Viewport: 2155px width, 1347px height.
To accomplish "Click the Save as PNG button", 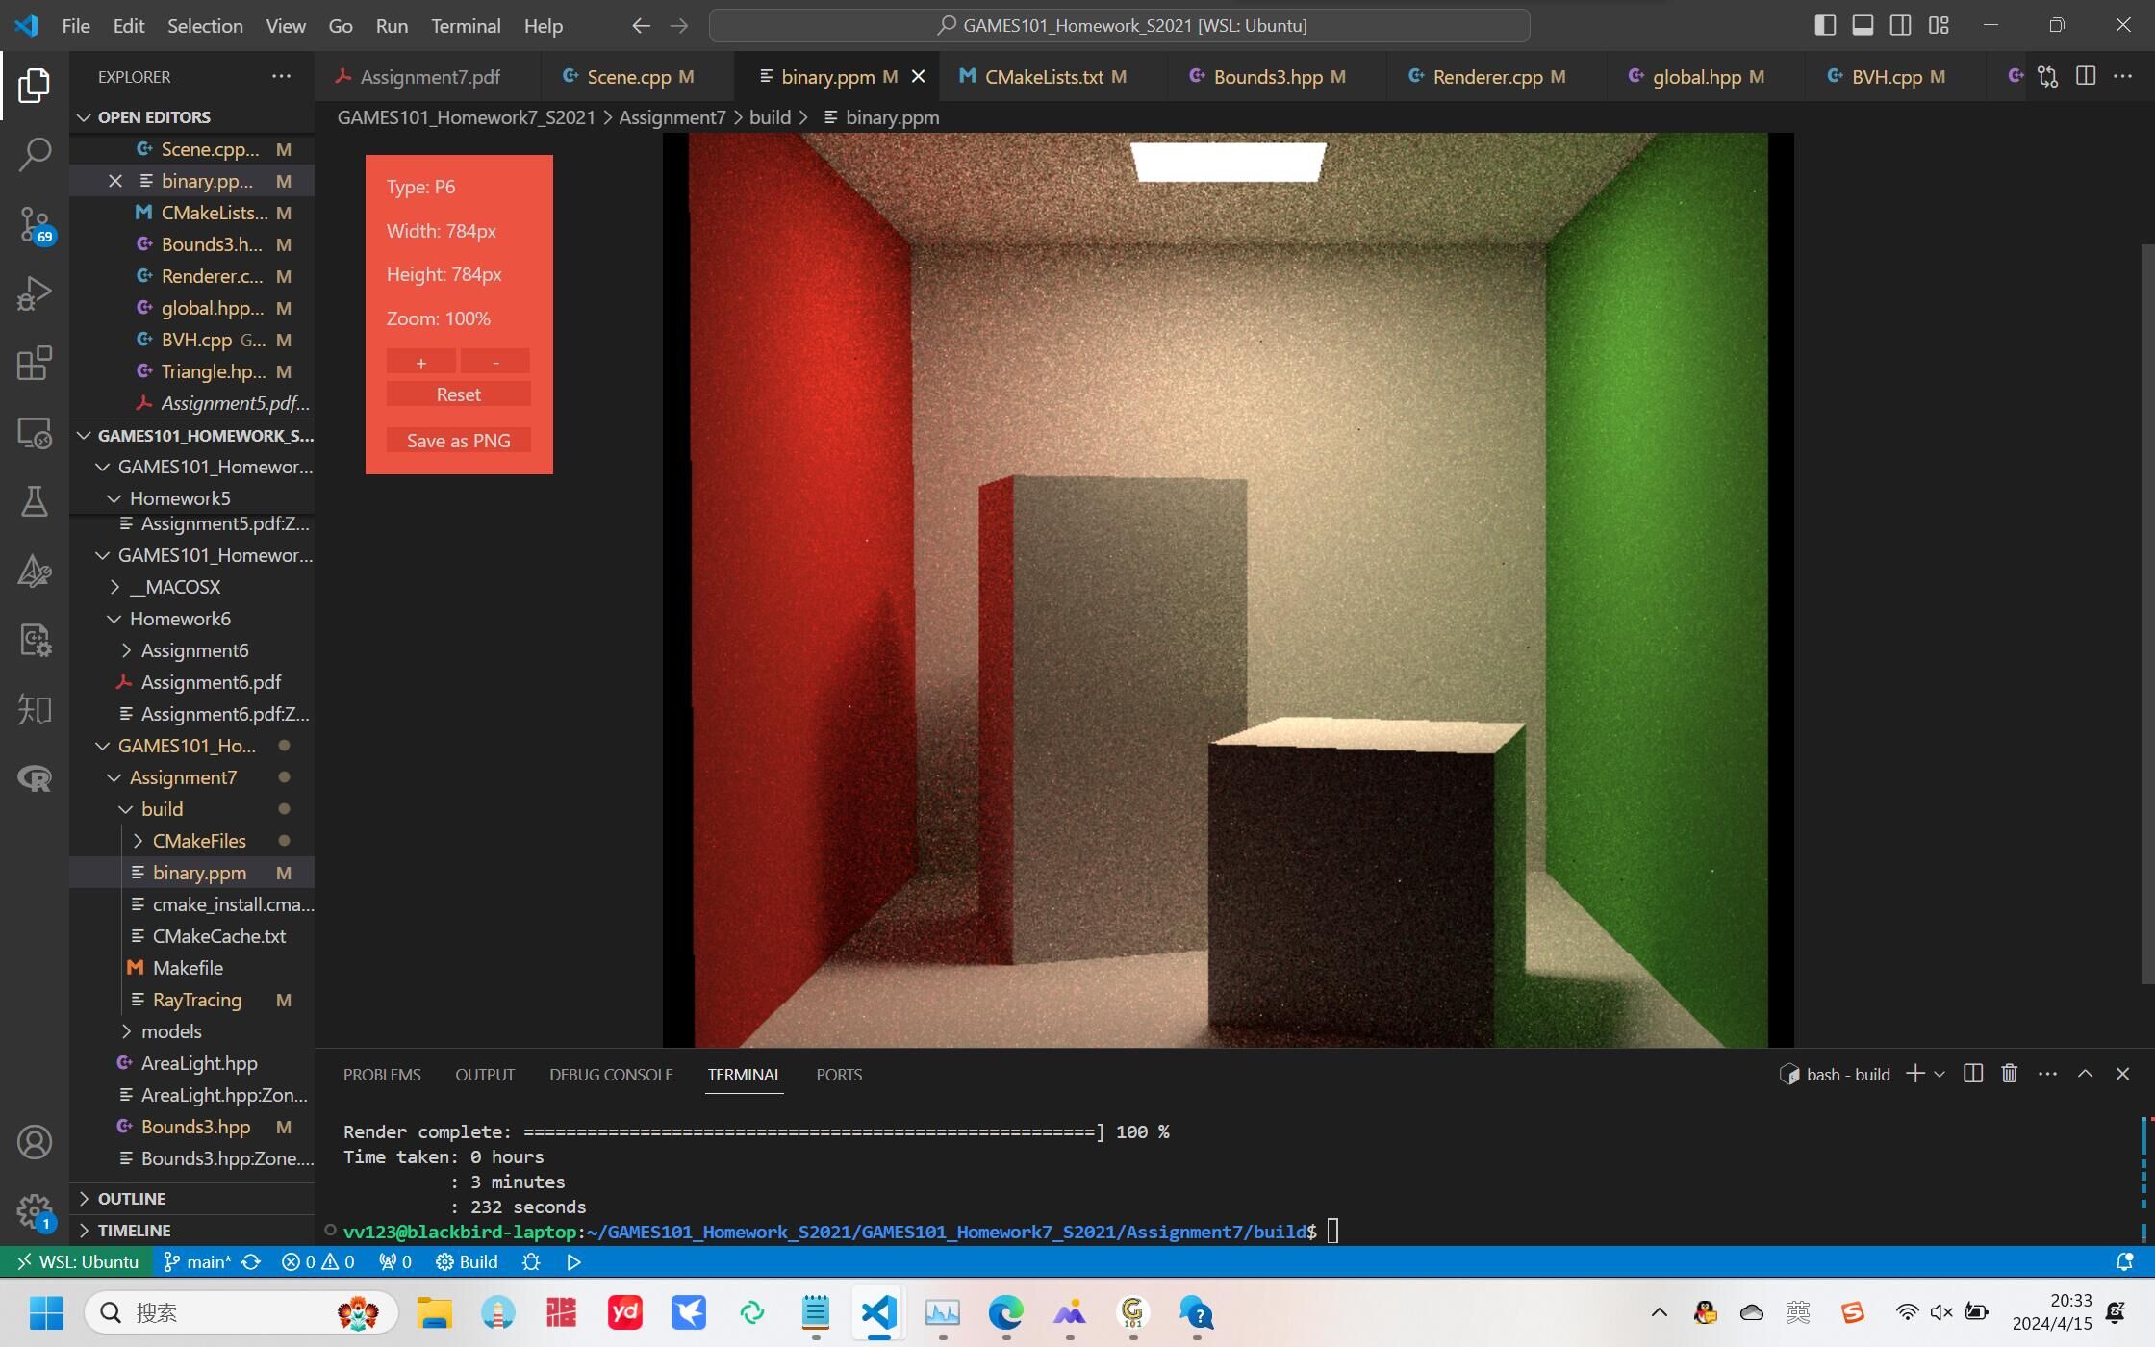I will (x=458, y=441).
